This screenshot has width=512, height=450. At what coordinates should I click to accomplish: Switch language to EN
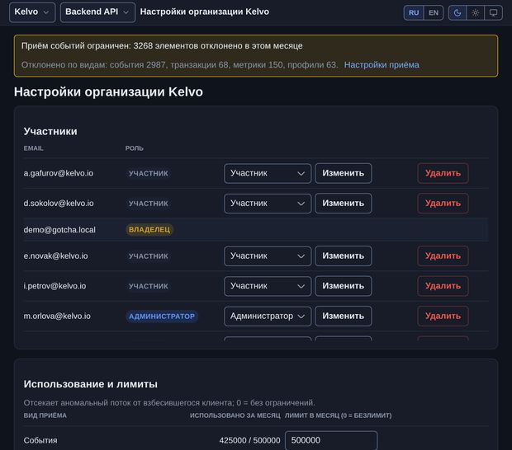pos(434,12)
